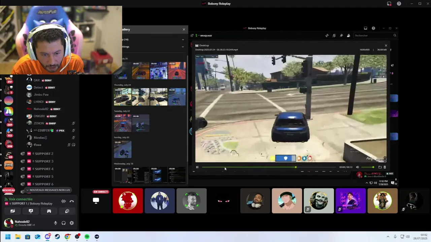Open the EN DIRECT stream tile

click(x=96, y=201)
